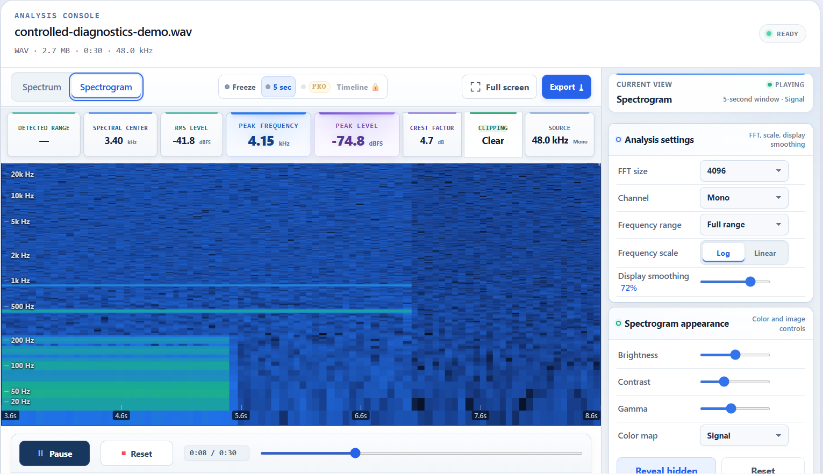Click the 20k Hz axis label
Screen dimensions: 823x474
click(23, 174)
